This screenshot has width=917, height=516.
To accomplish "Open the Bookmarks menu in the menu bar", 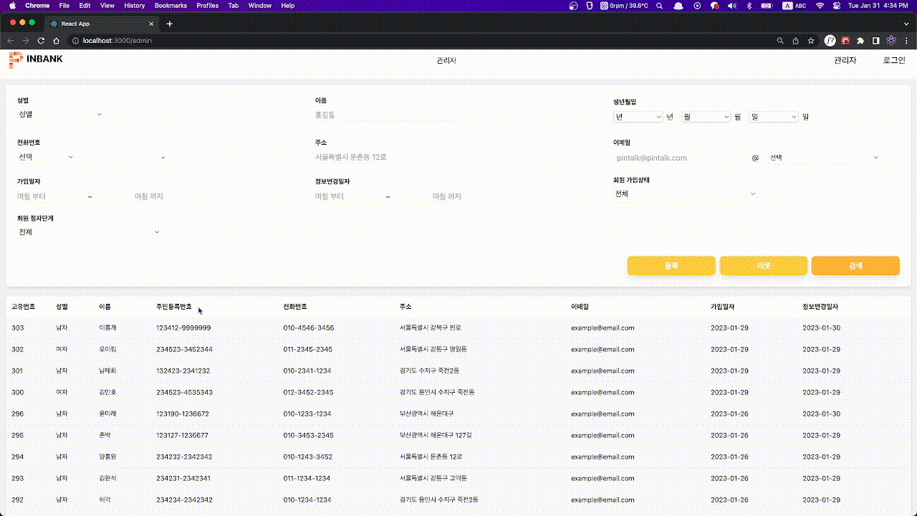I will (x=171, y=5).
